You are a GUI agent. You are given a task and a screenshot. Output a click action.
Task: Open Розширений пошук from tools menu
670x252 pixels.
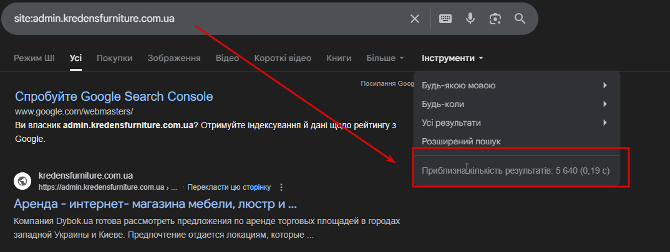coord(461,141)
